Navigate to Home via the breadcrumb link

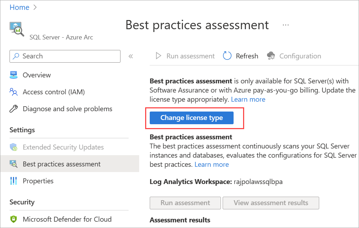19,7
